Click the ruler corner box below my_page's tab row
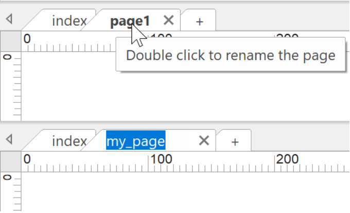 (x=11, y=162)
